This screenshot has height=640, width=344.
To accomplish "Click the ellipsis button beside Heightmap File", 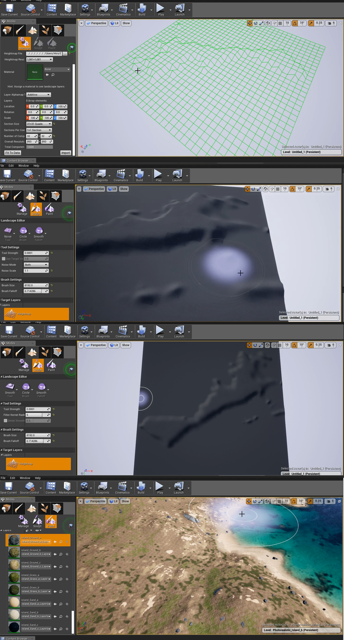I will (x=65, y=53).
